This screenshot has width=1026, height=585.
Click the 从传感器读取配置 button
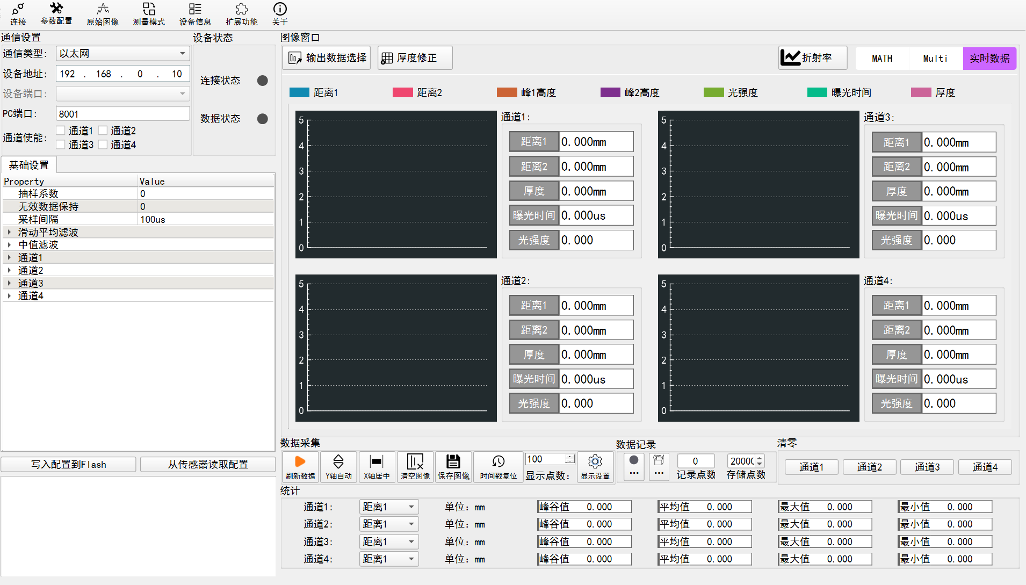click(x=208, y=465)
